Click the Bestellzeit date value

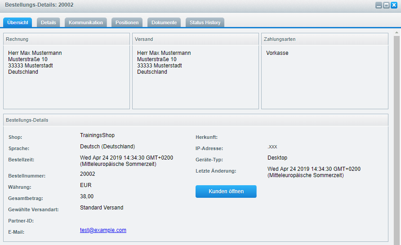[127, 161]
